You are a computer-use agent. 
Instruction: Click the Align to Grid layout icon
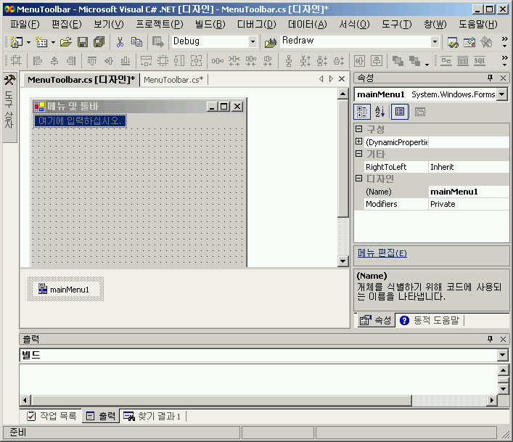(x=15, y=61)
